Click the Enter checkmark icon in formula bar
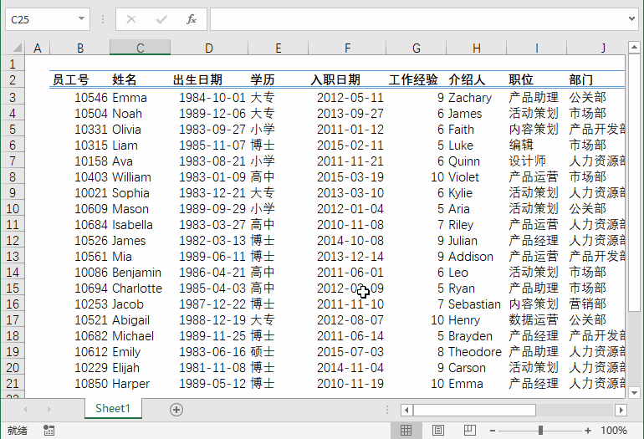 coord(161,18)
